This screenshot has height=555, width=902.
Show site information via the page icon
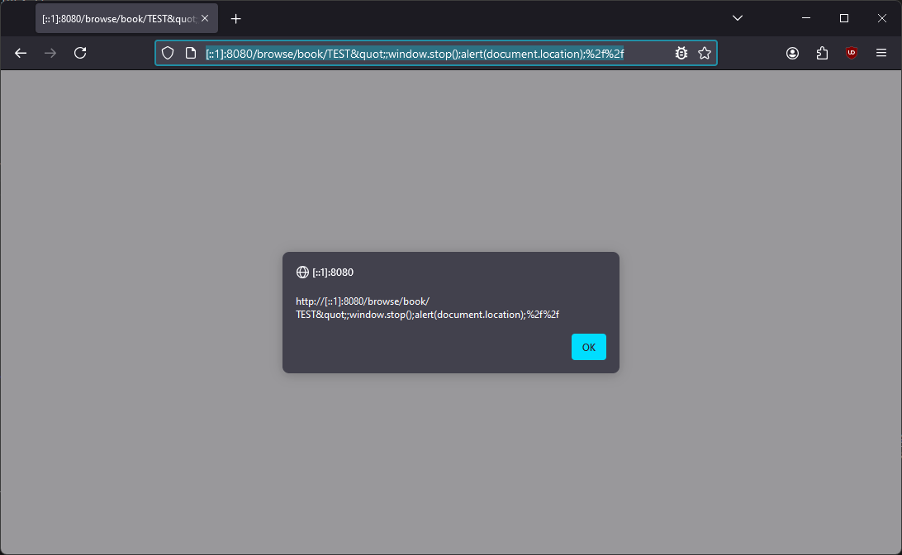[x=191, y=53]
